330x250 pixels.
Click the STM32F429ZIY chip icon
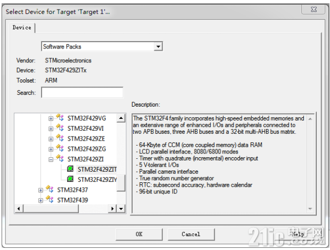tap(70, 179)
